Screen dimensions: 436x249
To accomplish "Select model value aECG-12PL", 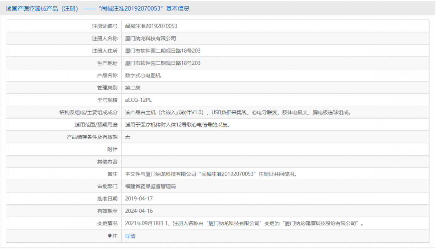I will pyautogui.click(x=138, y=100).
